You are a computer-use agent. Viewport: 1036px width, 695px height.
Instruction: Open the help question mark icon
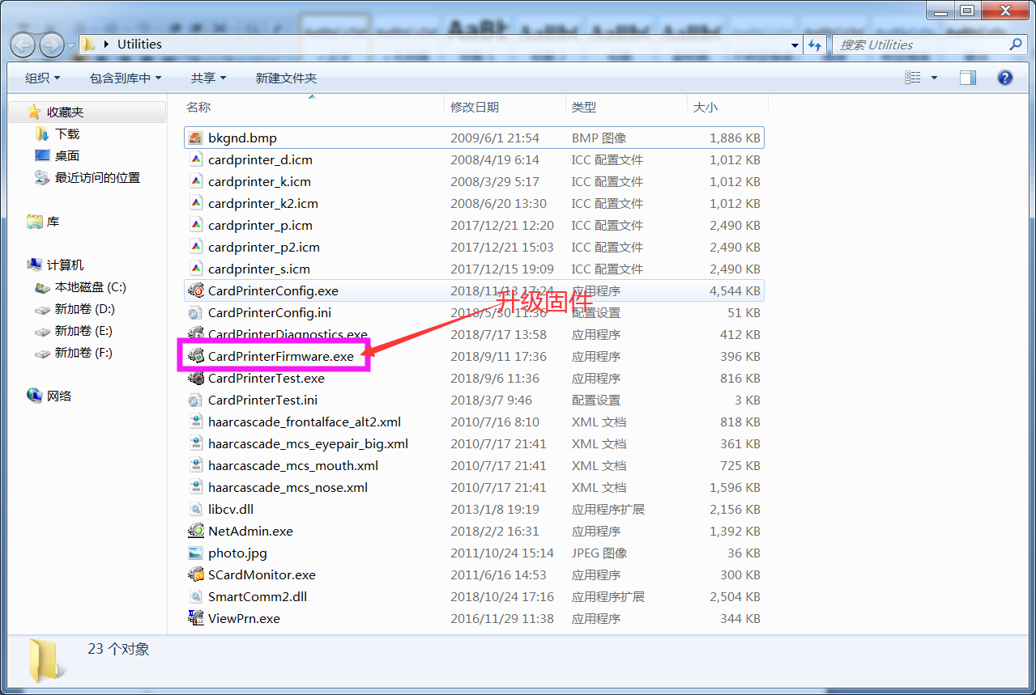pyautogui.click(x=1004, y=78)
